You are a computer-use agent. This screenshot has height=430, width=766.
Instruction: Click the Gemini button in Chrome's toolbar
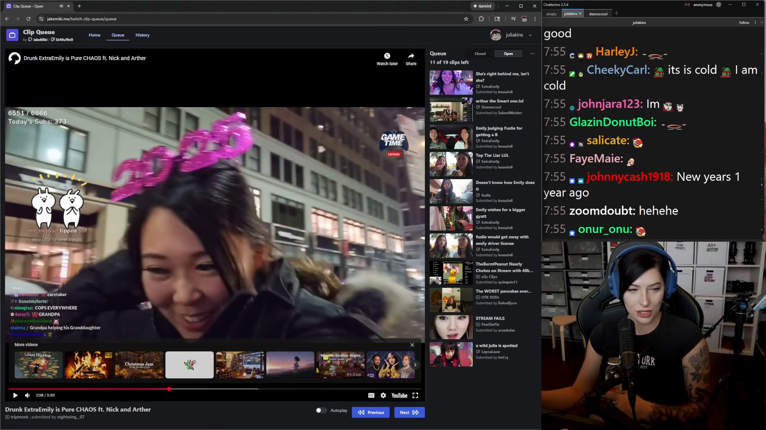coord(482,6)
